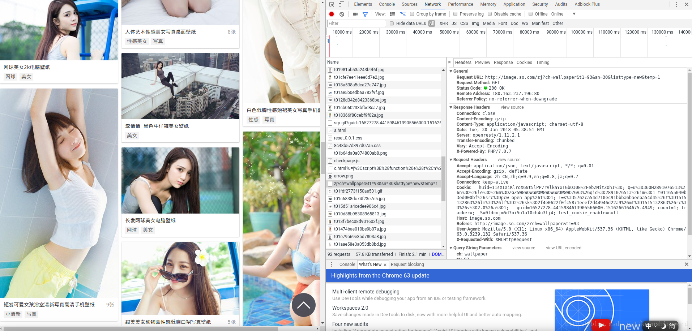
Task: Toggle the device toolbar icon
Action: [341, 4]
